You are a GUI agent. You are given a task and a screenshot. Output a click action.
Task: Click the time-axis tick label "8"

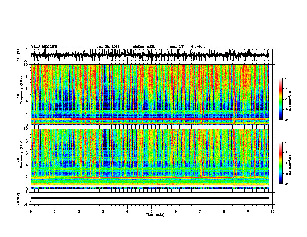point(224,211)
